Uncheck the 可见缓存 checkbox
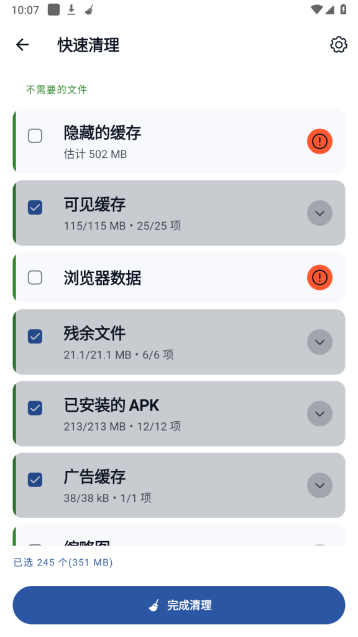 35,208
